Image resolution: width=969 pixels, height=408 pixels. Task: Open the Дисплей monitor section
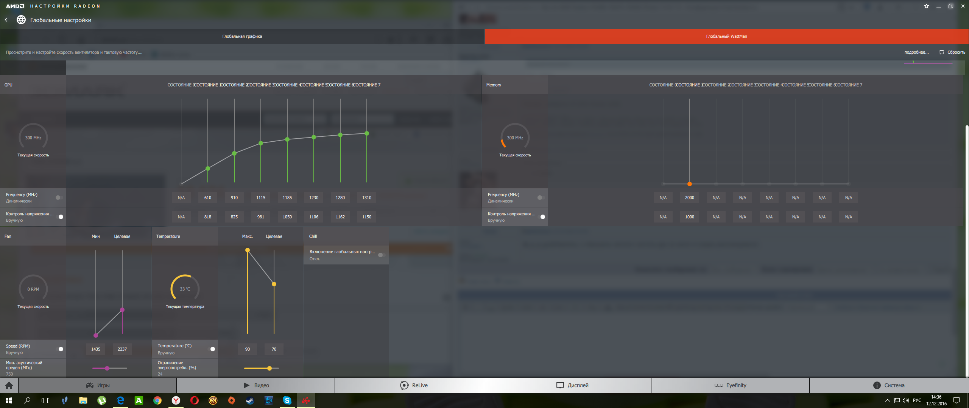(x=572, y=385)
